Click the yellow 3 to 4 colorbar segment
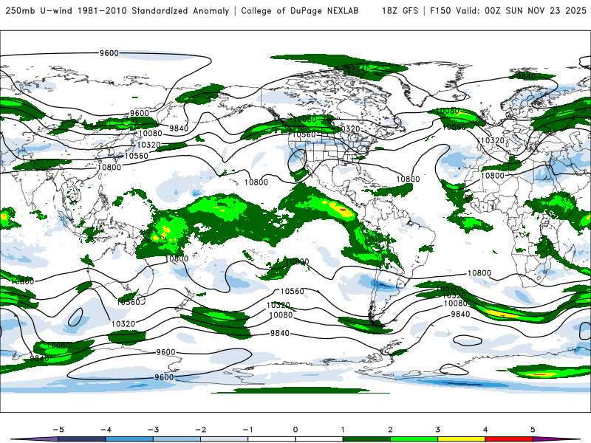 tap(462, 439)
